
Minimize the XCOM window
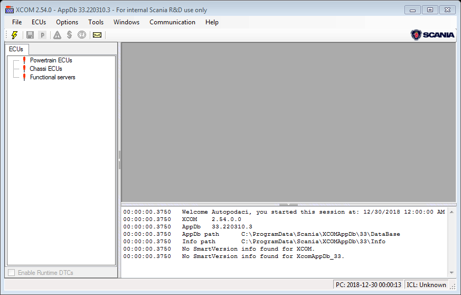tap(412, 10)
